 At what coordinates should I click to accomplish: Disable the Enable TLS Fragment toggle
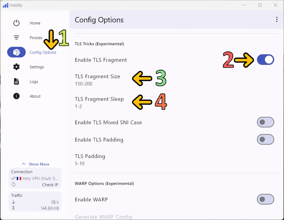(265, 60)
